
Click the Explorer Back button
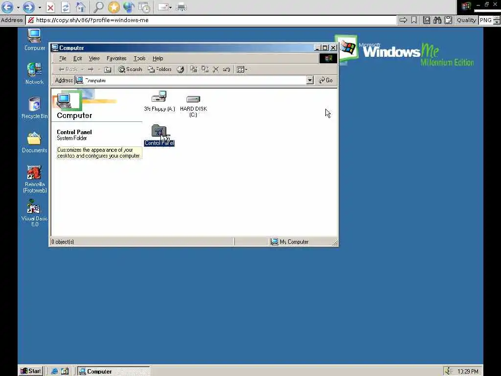coord(68,70)
